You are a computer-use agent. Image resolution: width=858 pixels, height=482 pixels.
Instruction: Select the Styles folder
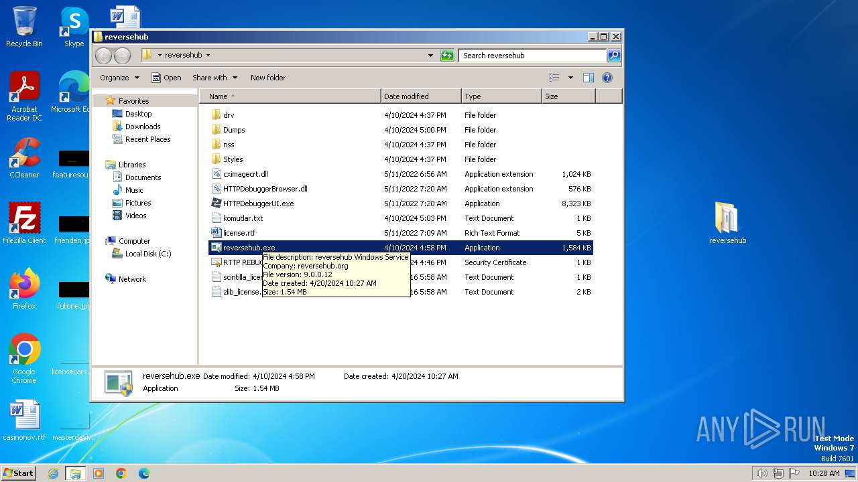233,159
